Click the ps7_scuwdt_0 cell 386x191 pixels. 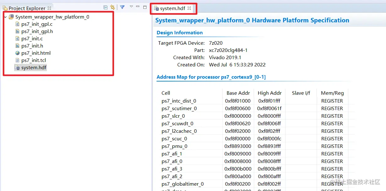tap(177, 124)
